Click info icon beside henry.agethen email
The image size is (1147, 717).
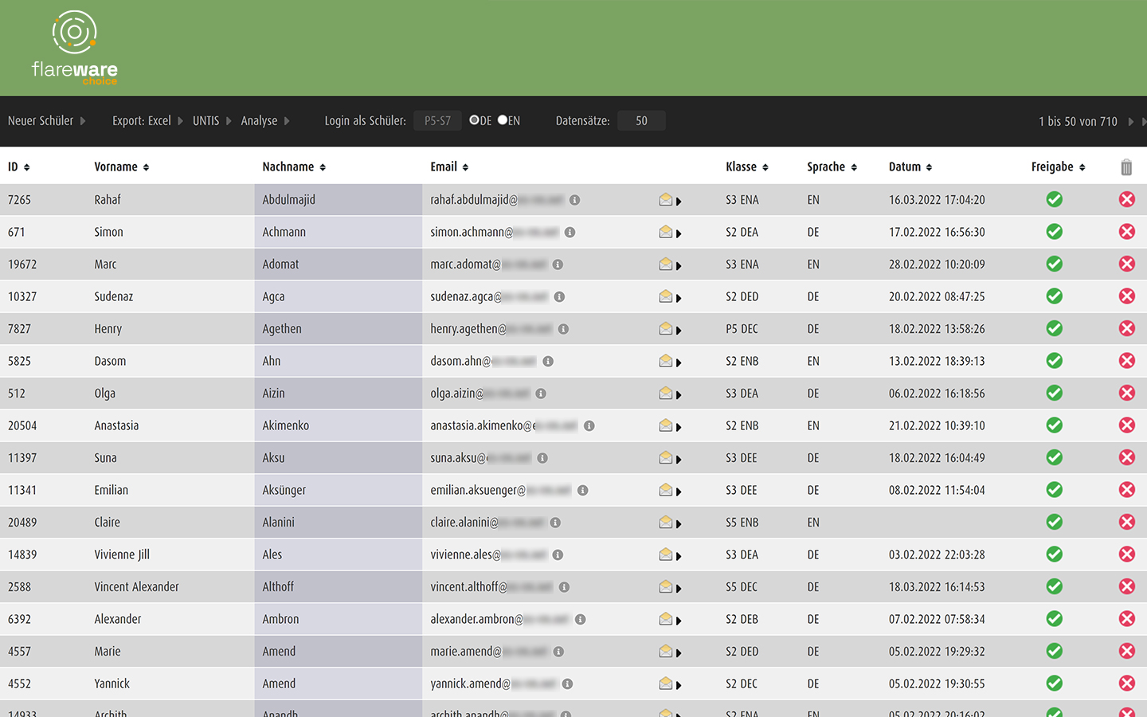click(563, 329)
